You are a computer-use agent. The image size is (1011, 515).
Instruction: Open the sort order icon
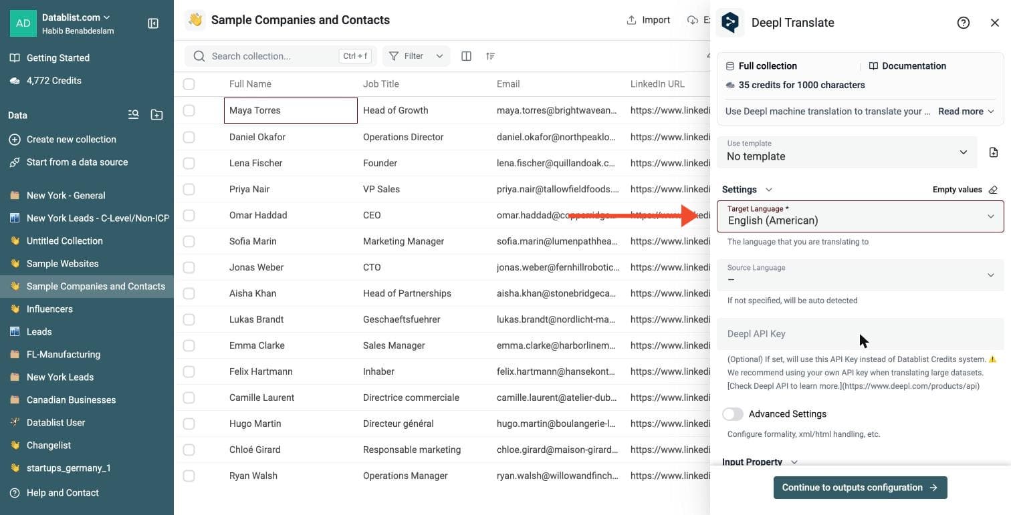(491, 56)
